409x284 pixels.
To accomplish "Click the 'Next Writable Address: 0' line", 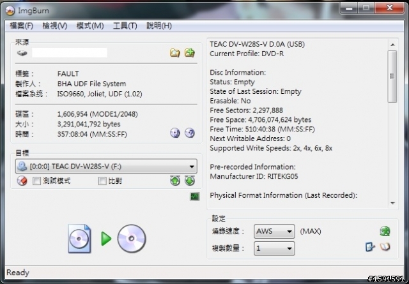I will click(250, 138).
